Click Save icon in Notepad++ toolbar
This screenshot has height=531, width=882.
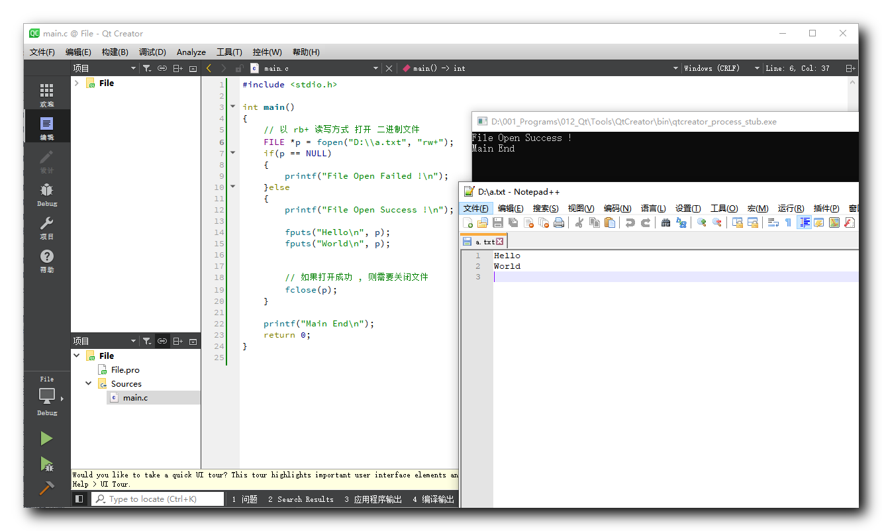[x=498, y=222]
